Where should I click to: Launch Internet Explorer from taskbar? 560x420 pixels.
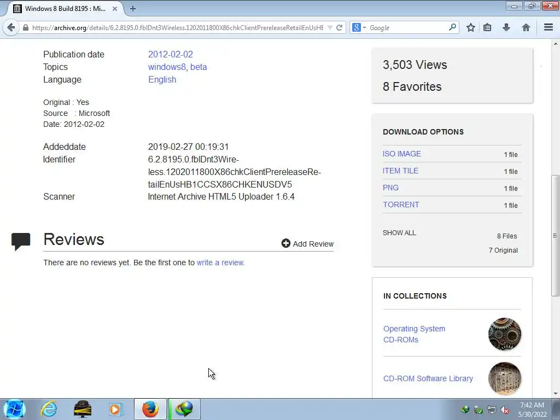pos(49,409)
